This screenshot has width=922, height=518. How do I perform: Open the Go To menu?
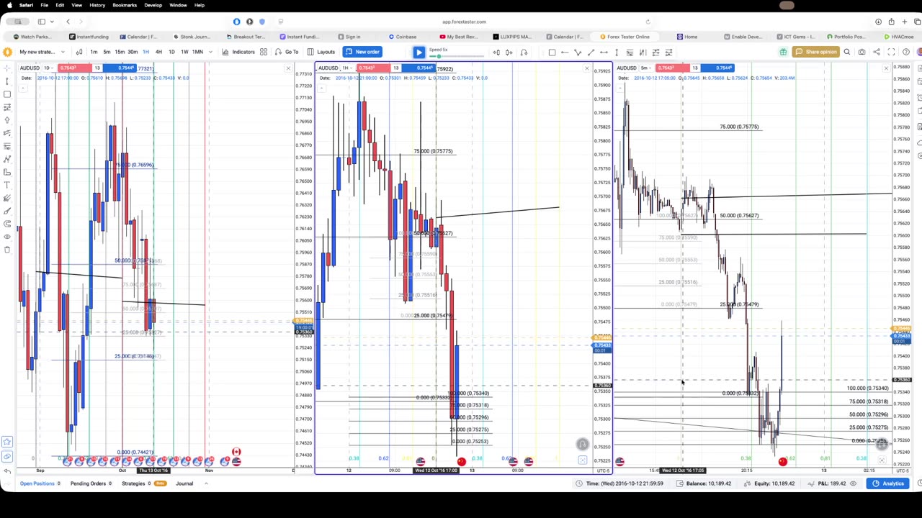287,52
